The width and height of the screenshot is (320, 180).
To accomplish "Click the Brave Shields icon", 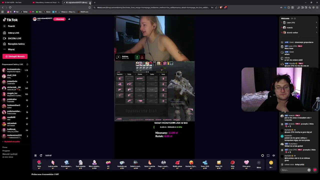I will click(221, 7).
